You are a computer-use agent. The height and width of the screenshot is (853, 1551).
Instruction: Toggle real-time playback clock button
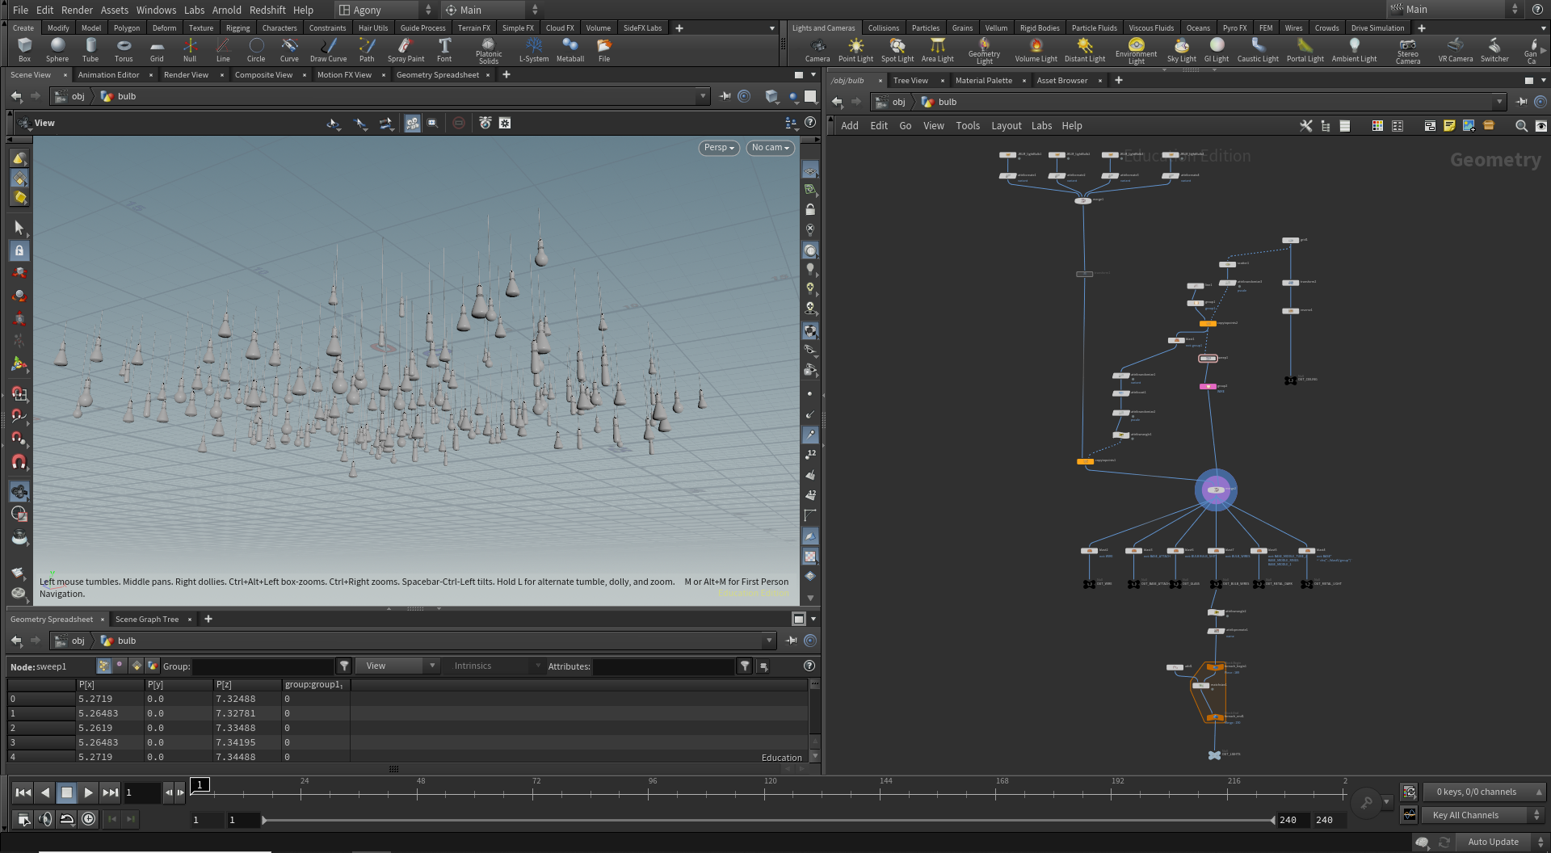point(88,819)
